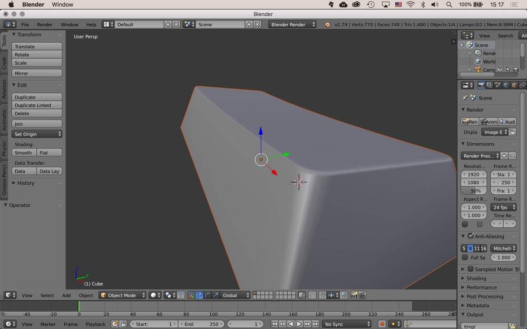Viewport: 527px width, 329px height.
Task: Add a new scene with plus button
Action: [249, 25]
